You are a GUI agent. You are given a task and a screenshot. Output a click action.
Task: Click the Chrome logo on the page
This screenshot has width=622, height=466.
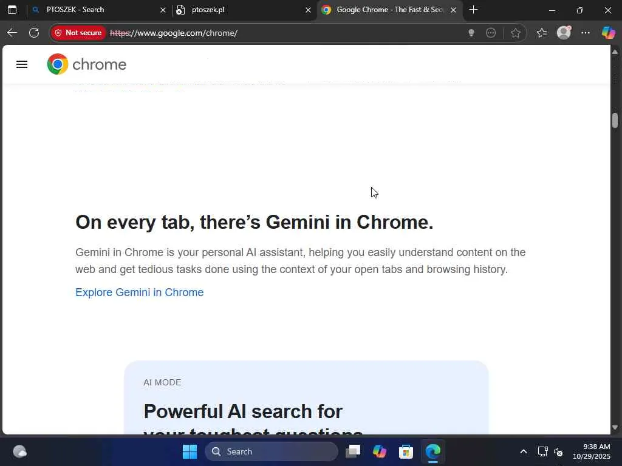[86, 64]
